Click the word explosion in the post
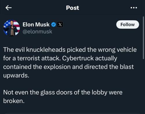 [57, 67]
